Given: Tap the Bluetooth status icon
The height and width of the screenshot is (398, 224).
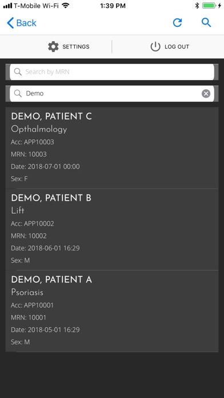Looking at the screenshot, I should pyautogui.click(x=197, y=6).
